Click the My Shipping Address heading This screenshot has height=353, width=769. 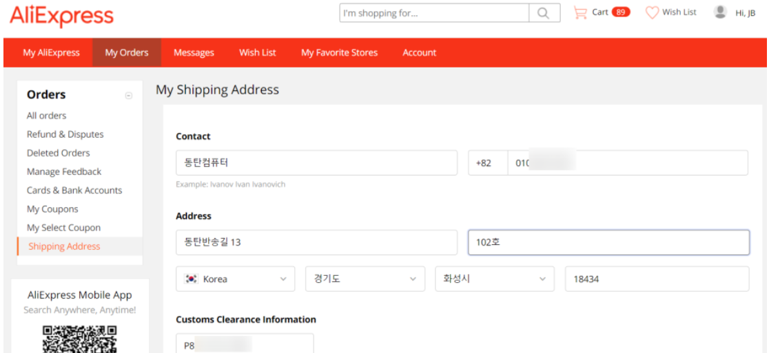(217, 89)
